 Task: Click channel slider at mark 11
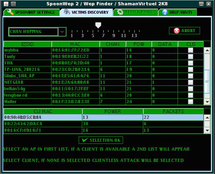point(124,31)
